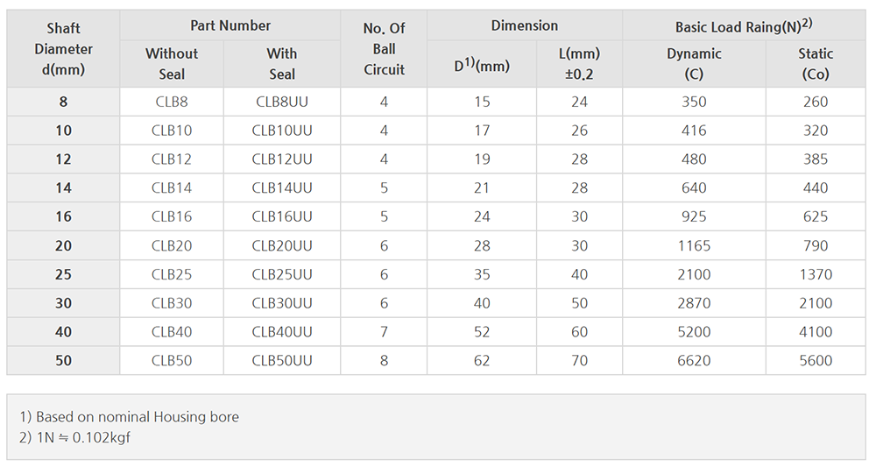Viewport: 876px width, 474px height.
Task: Click the Dimension header cell
Action: (524, 26)
